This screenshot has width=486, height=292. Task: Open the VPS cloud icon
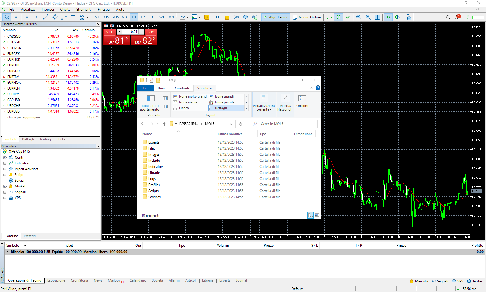[245, 17]
